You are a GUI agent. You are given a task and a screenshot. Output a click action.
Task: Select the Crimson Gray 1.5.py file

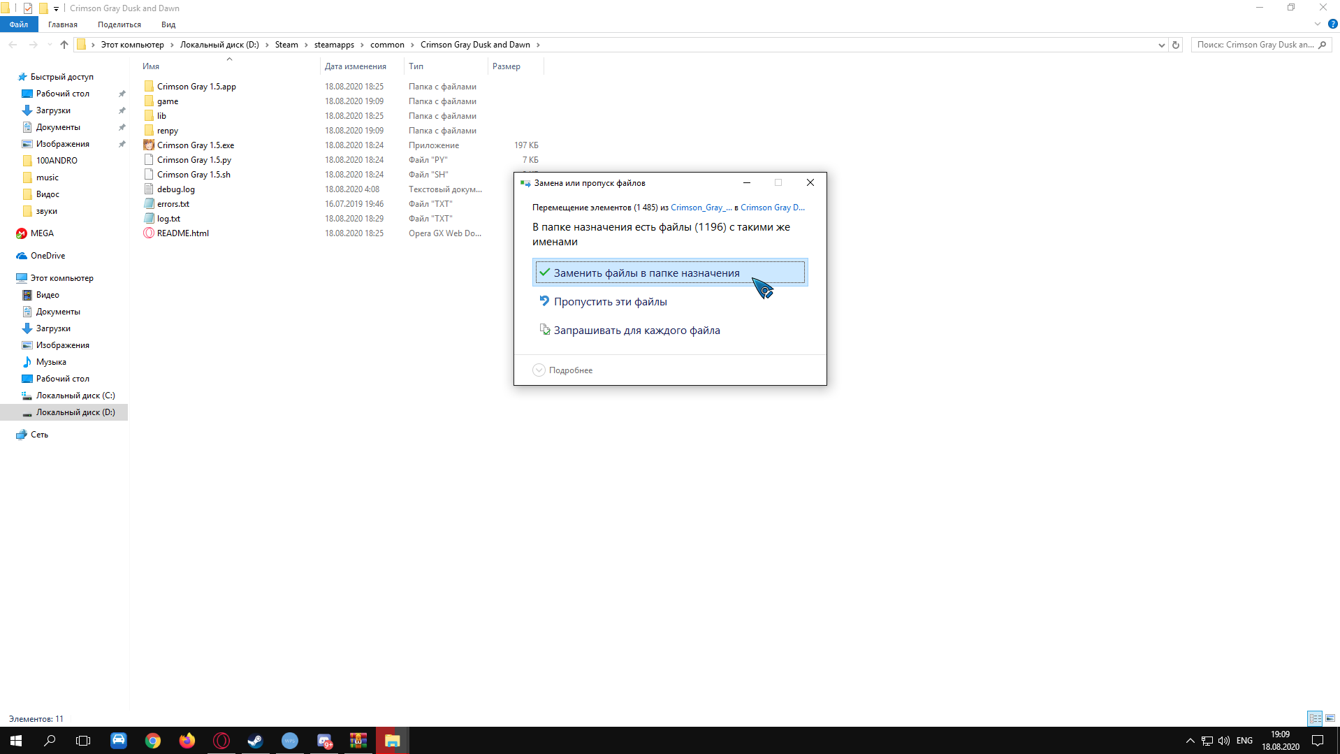(194, 160)
